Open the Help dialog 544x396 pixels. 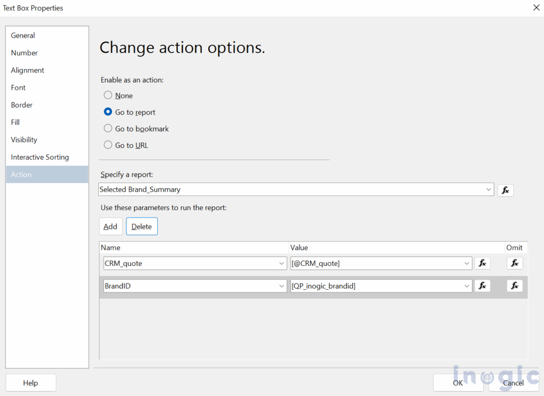(x=30, y=382)
